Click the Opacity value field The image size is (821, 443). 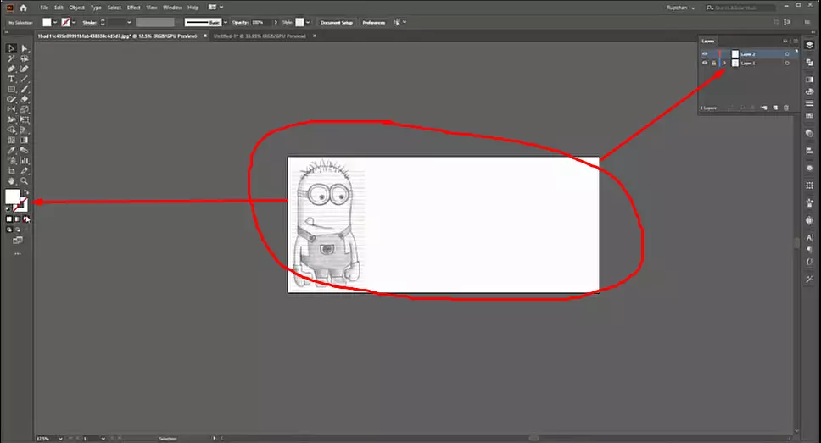click(261, 23)
